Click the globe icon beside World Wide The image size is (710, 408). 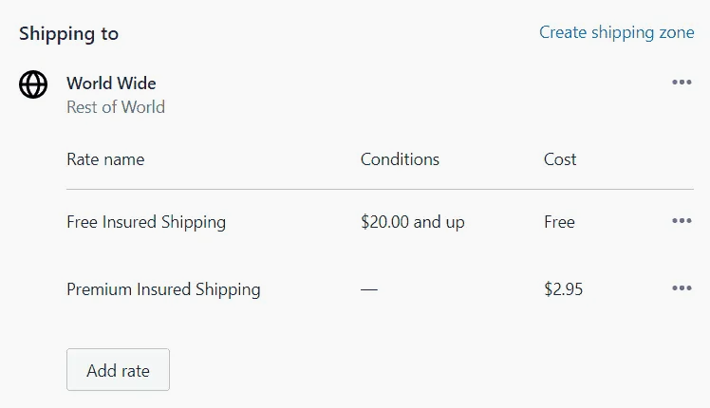tap(33, 84)
